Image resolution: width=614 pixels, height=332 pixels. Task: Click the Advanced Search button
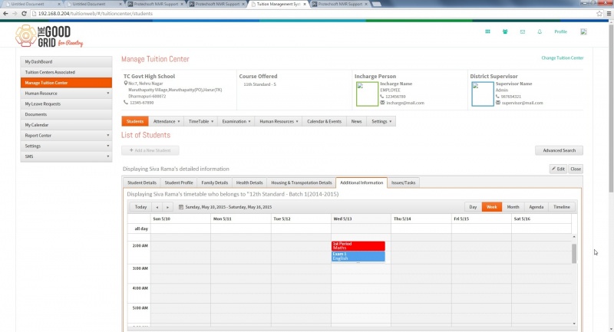click(x=560, y=150)
